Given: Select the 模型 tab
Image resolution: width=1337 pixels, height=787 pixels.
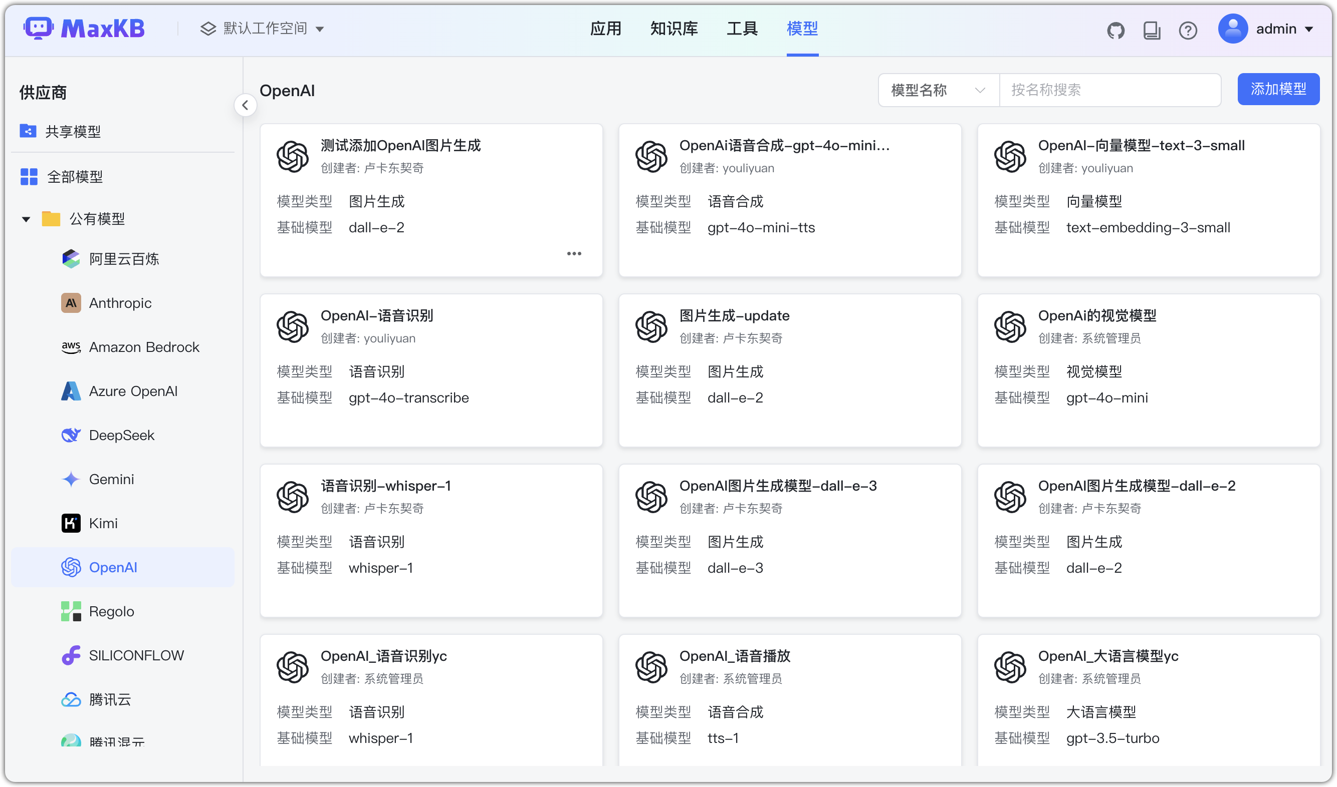Looking at the screenshot, I should [802, 29].
